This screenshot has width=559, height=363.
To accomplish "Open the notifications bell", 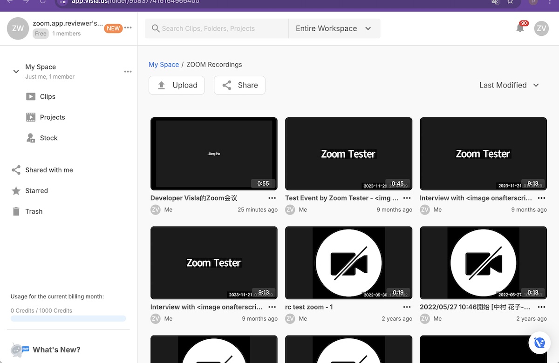I will point(520,28).
